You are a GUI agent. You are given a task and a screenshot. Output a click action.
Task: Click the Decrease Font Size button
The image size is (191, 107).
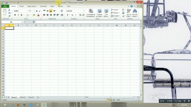(40, 11)
